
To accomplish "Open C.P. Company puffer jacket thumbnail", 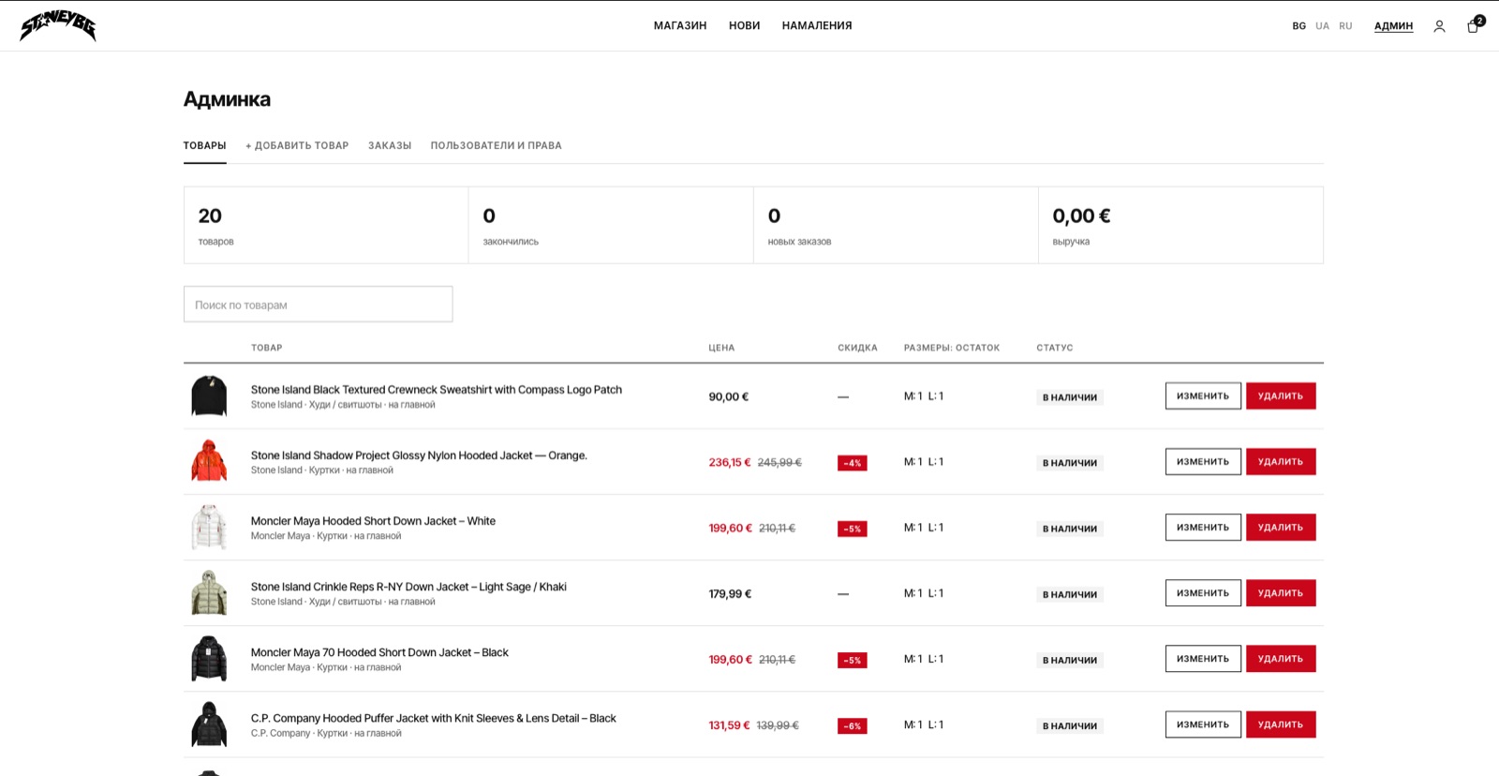I will 209,724.
